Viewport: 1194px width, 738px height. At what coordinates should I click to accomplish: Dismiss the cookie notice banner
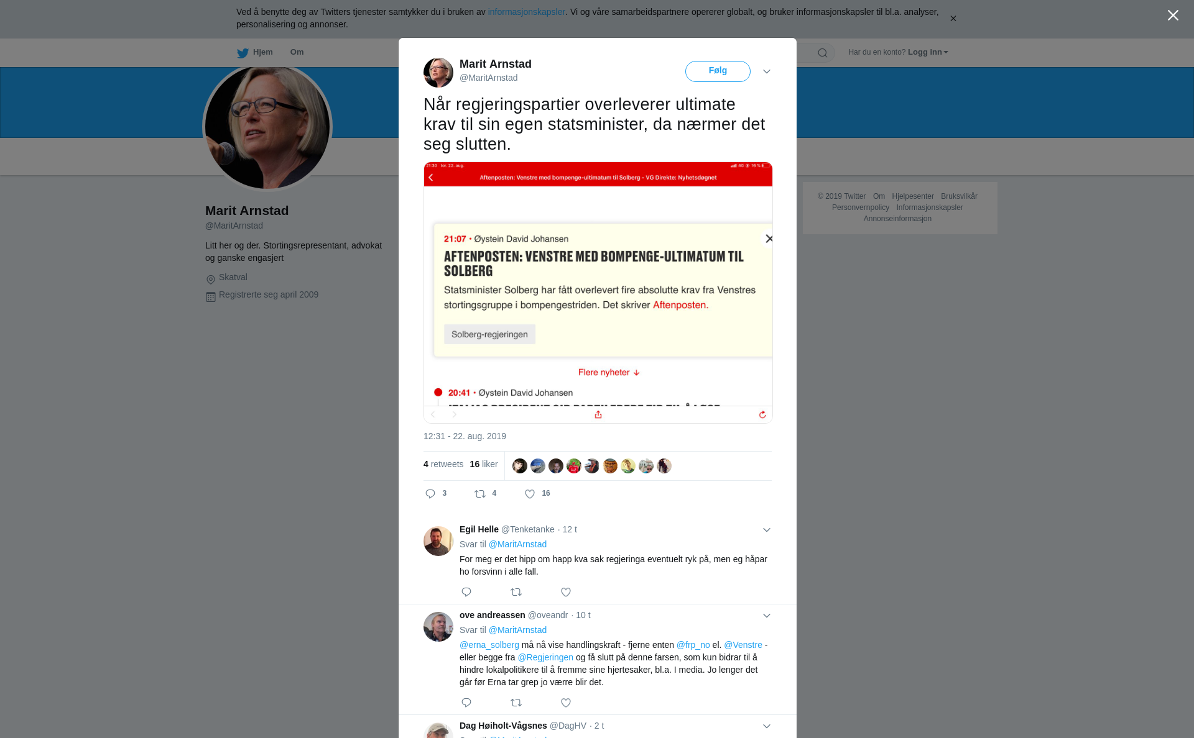[x=953, y=19]
